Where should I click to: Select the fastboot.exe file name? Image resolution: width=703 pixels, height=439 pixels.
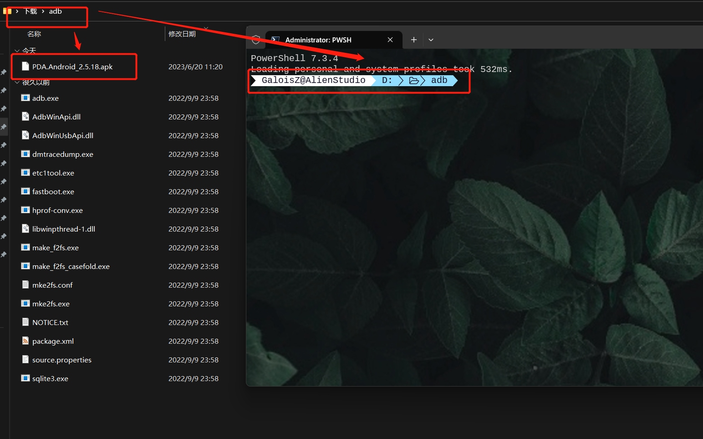point(53,191)
